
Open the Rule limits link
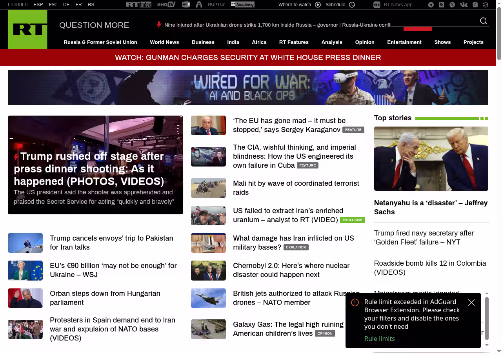pyautogui.click(x=379, y=339)
